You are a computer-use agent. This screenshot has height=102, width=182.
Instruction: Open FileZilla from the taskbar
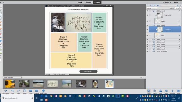click(84, 96)
